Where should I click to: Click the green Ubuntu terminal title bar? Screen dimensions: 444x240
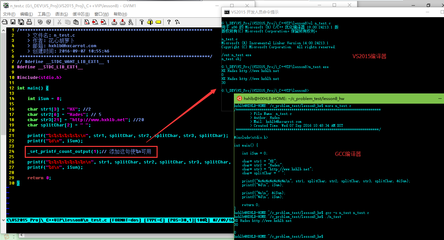pyautogui.click(x=330, y=98)
